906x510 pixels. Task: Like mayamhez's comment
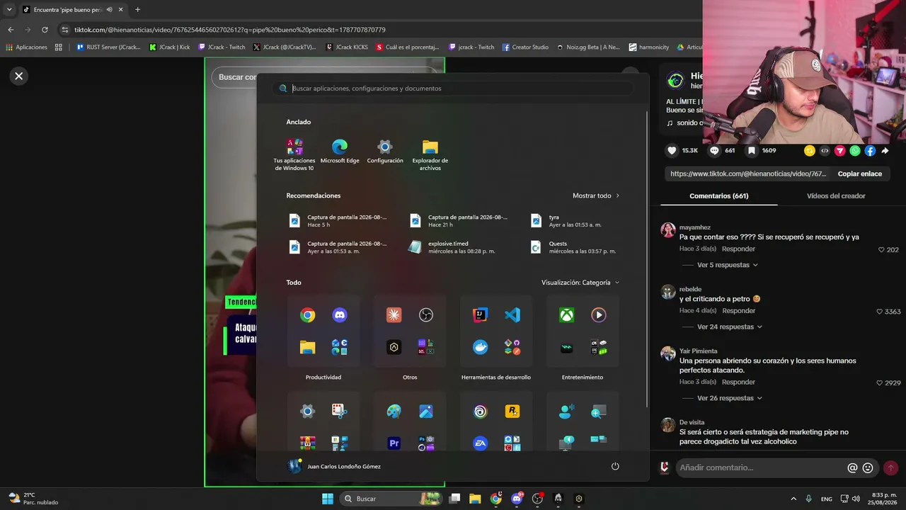pyautogui.click(x=881, y=250)
